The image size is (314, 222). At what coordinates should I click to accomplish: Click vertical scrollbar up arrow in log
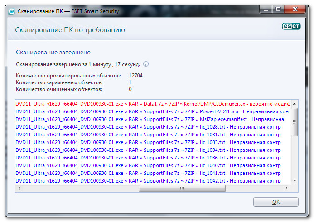[x=295, y=104]
